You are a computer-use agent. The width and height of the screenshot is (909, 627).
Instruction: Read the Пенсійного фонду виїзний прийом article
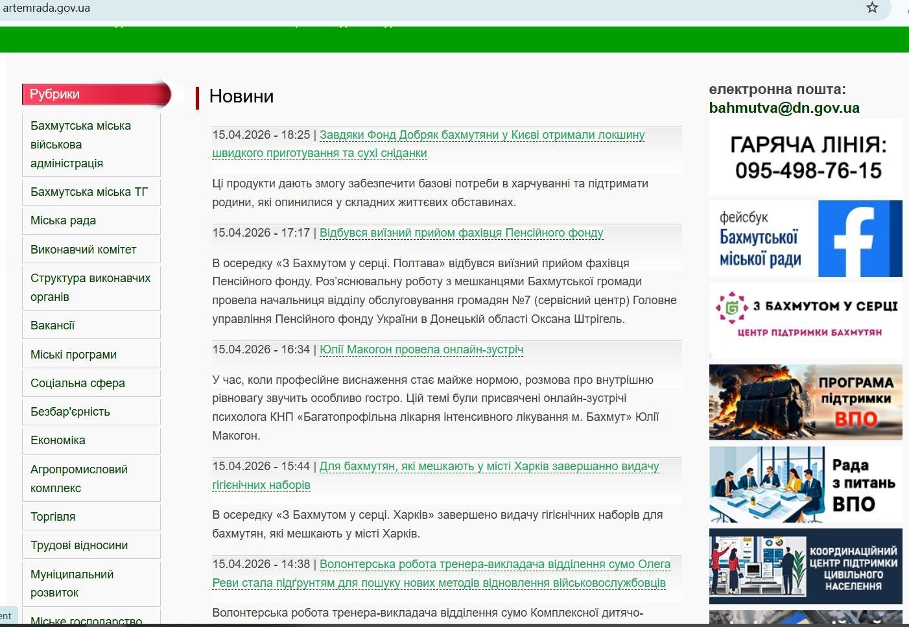461,233
